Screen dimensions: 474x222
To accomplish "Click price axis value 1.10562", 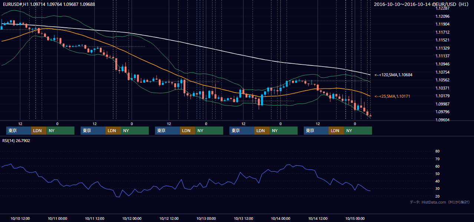I will tap(442, 80).
